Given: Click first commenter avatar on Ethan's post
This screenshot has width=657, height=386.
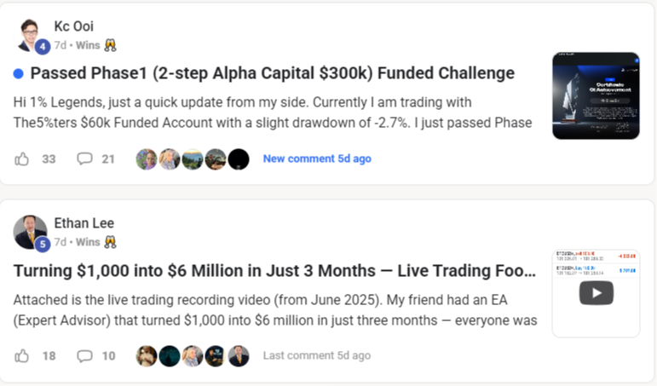Looking at the screenshot, I should point(147,355).
